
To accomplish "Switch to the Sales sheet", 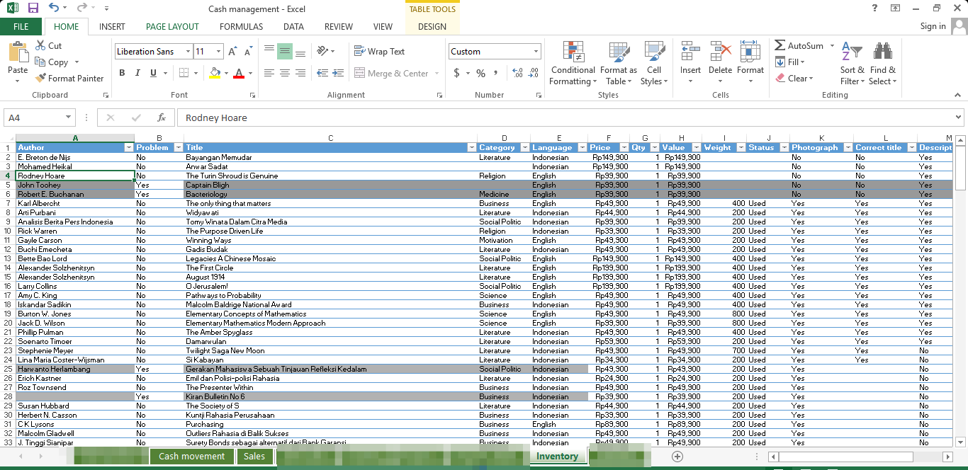I will pyautogui.click(x=254, y=457).
